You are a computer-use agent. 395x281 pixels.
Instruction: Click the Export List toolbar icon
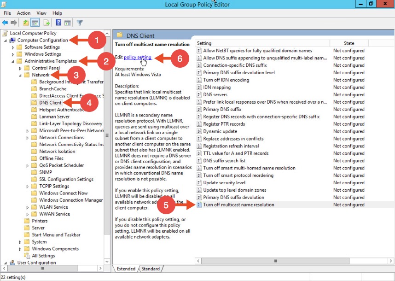[46, 23]
